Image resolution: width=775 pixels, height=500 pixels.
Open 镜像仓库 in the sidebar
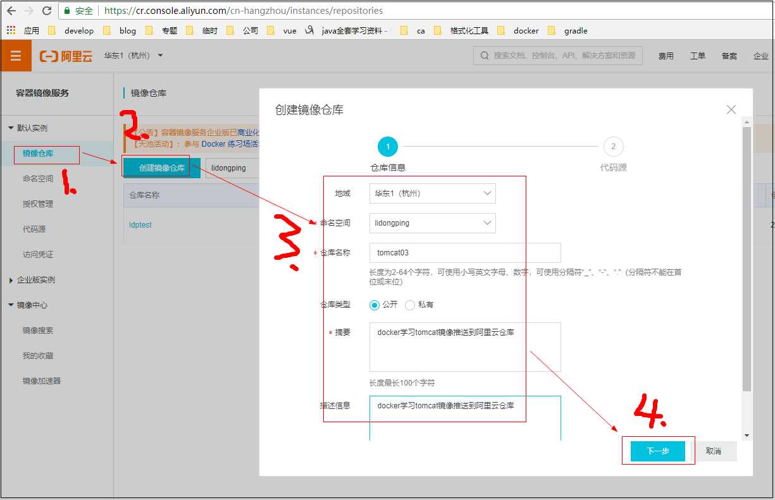tap(38, 154)
